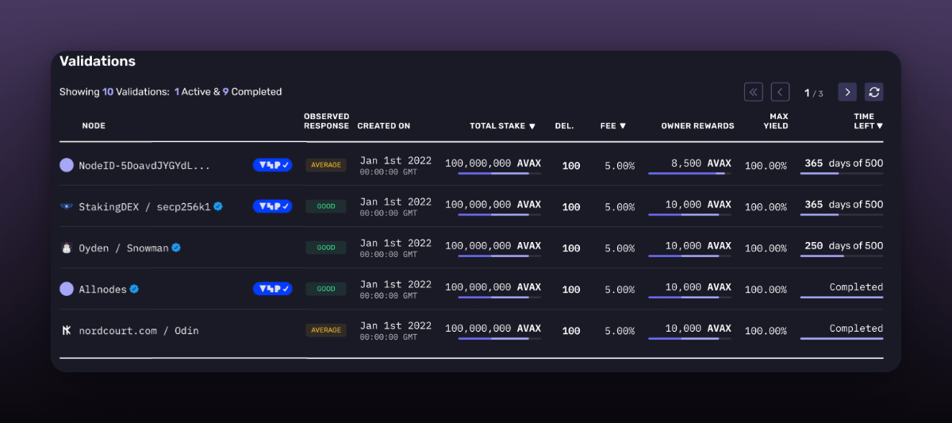Click the 365 days progress bar, first row
The height and width of the screenshot is (423, 952).
click(x=841, y=174)
